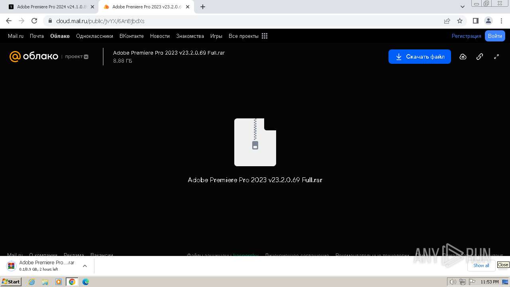Viewport: 510px width, 287px height.
Task: Click the 8.88 ГБ file size text
Action: (x=123, y=61)
